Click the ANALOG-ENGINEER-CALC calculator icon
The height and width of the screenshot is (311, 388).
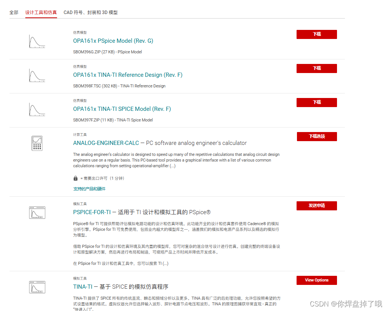click(x=37, y=143)
